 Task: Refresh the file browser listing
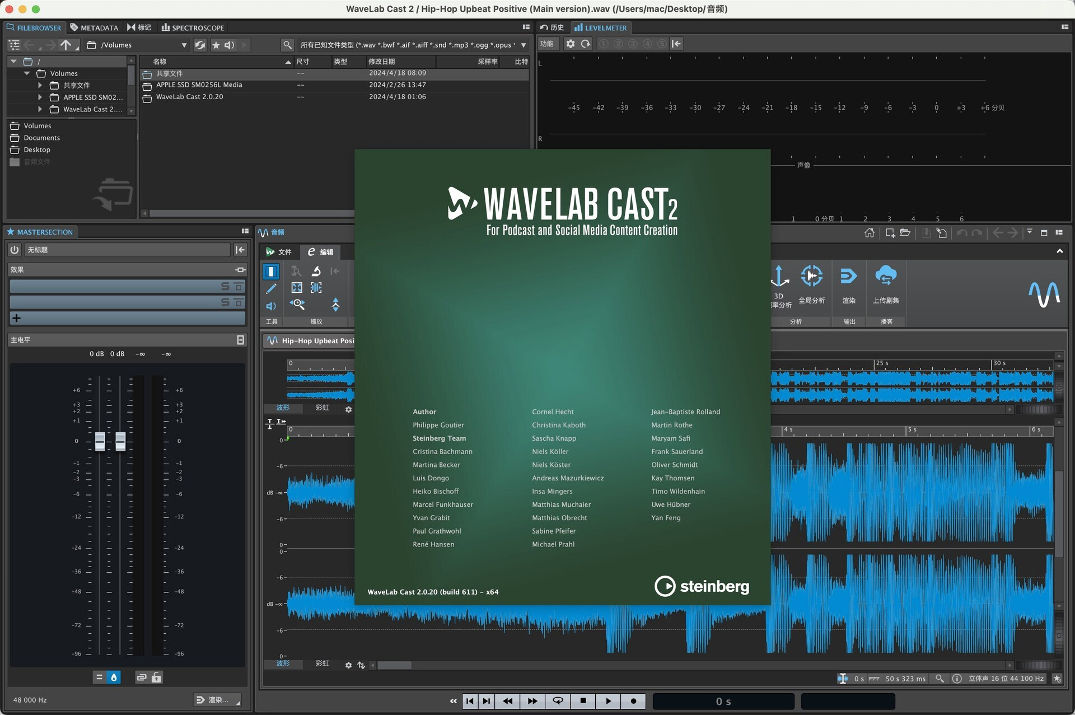[x=200, y=45]
